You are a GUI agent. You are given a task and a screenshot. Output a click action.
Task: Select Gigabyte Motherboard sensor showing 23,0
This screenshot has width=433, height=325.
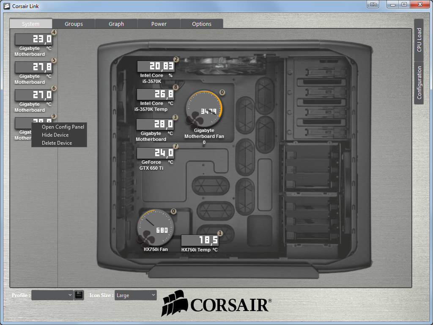[34, 39]
